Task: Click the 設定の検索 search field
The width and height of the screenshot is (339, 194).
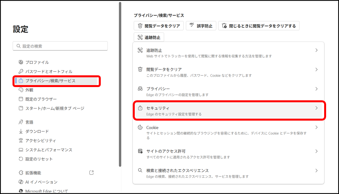Action: (60, 46)
